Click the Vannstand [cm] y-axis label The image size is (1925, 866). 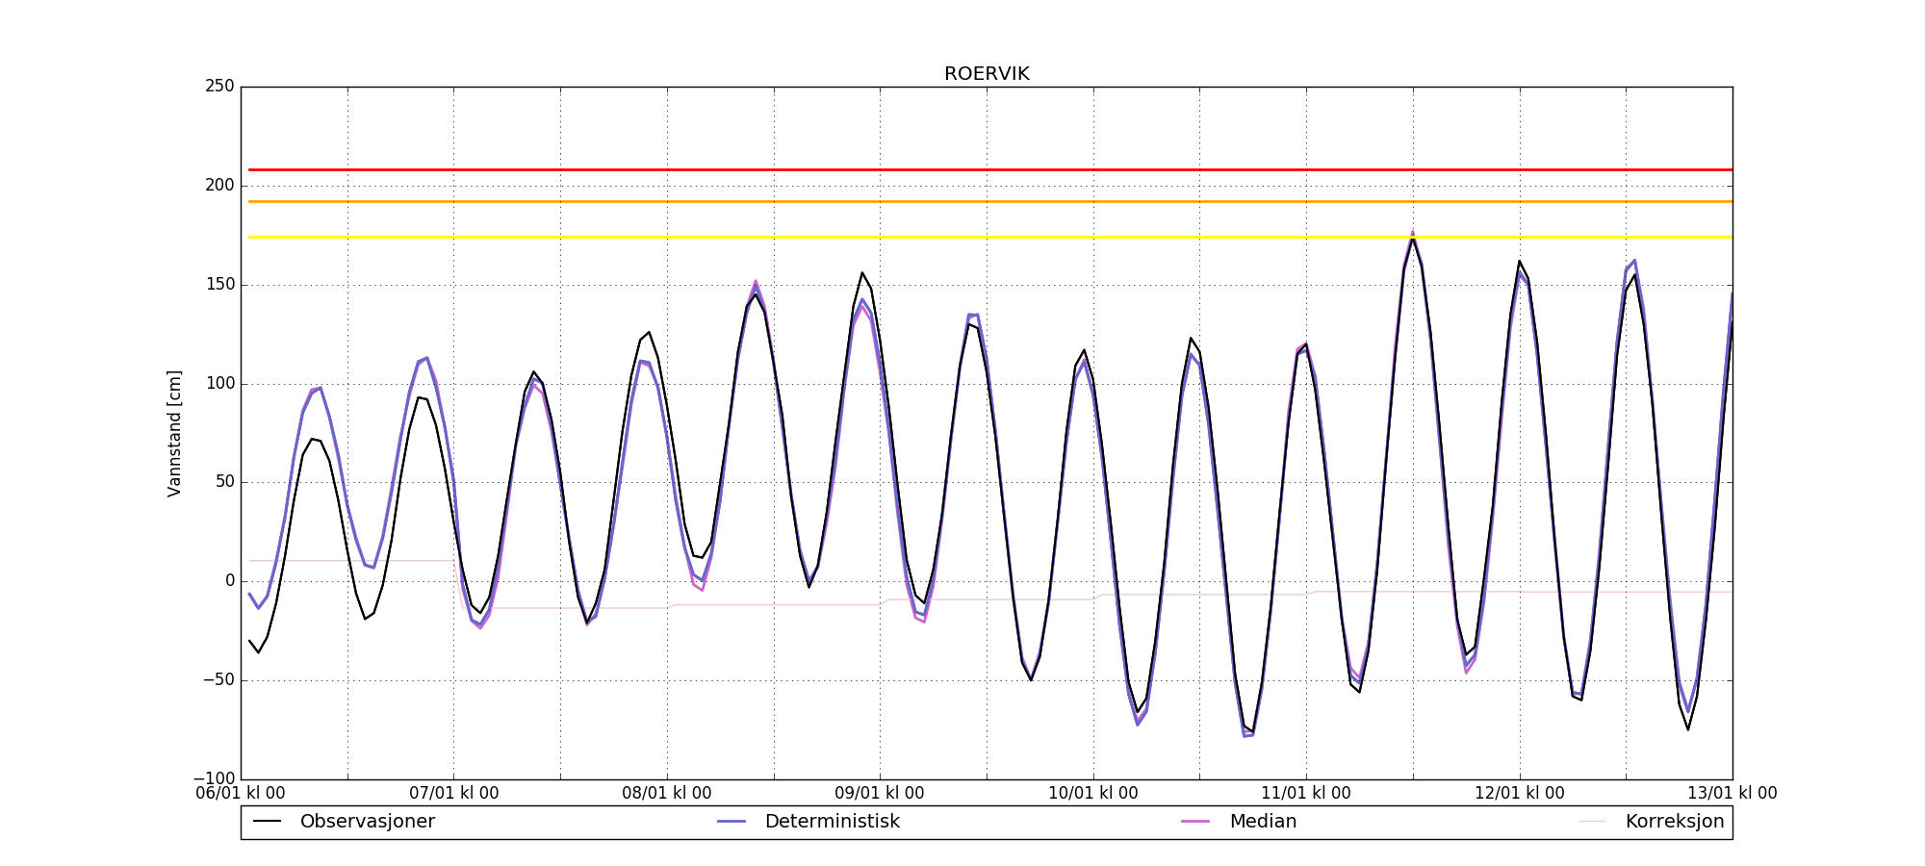174,433
